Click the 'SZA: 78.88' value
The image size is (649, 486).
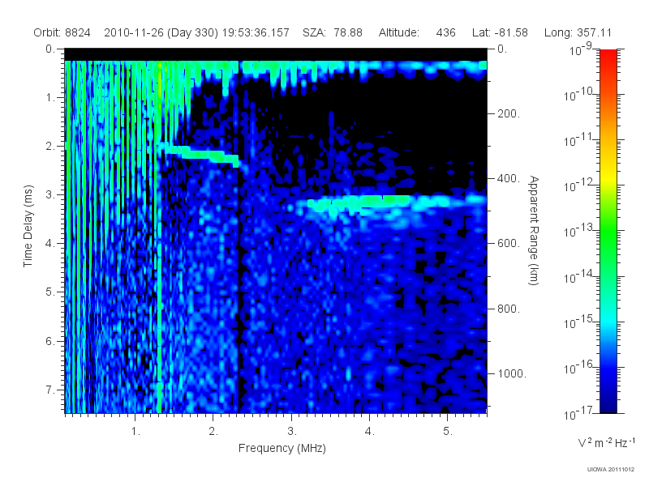coord(333,32)
